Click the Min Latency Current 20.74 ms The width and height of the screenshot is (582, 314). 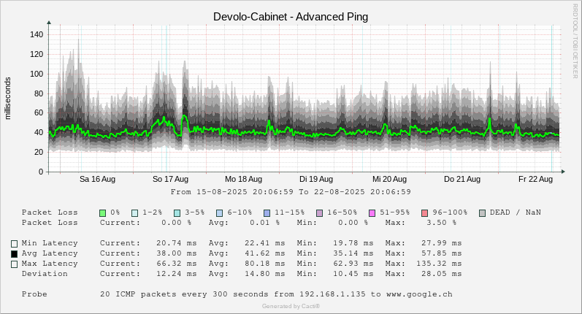point(176,243)
